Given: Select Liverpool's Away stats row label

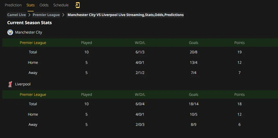Looking at the screenshot, I should [x=33, y=125].
